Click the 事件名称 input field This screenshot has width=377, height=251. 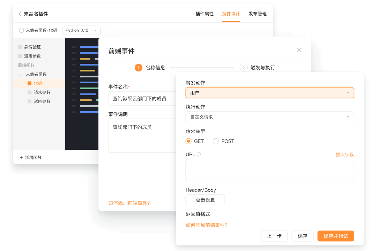pyautogui.click(x=142, y=98)
